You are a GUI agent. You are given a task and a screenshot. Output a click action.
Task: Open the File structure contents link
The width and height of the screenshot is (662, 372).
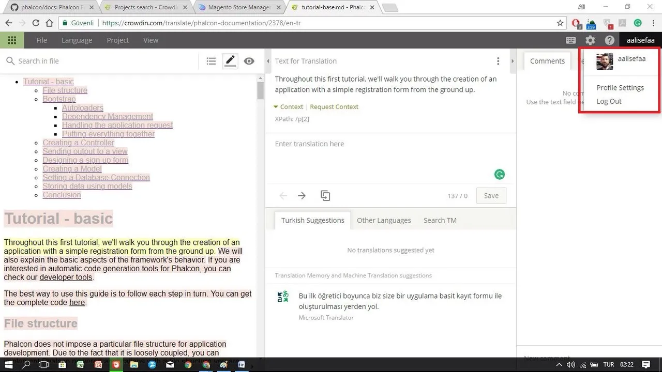click(65, 90)
